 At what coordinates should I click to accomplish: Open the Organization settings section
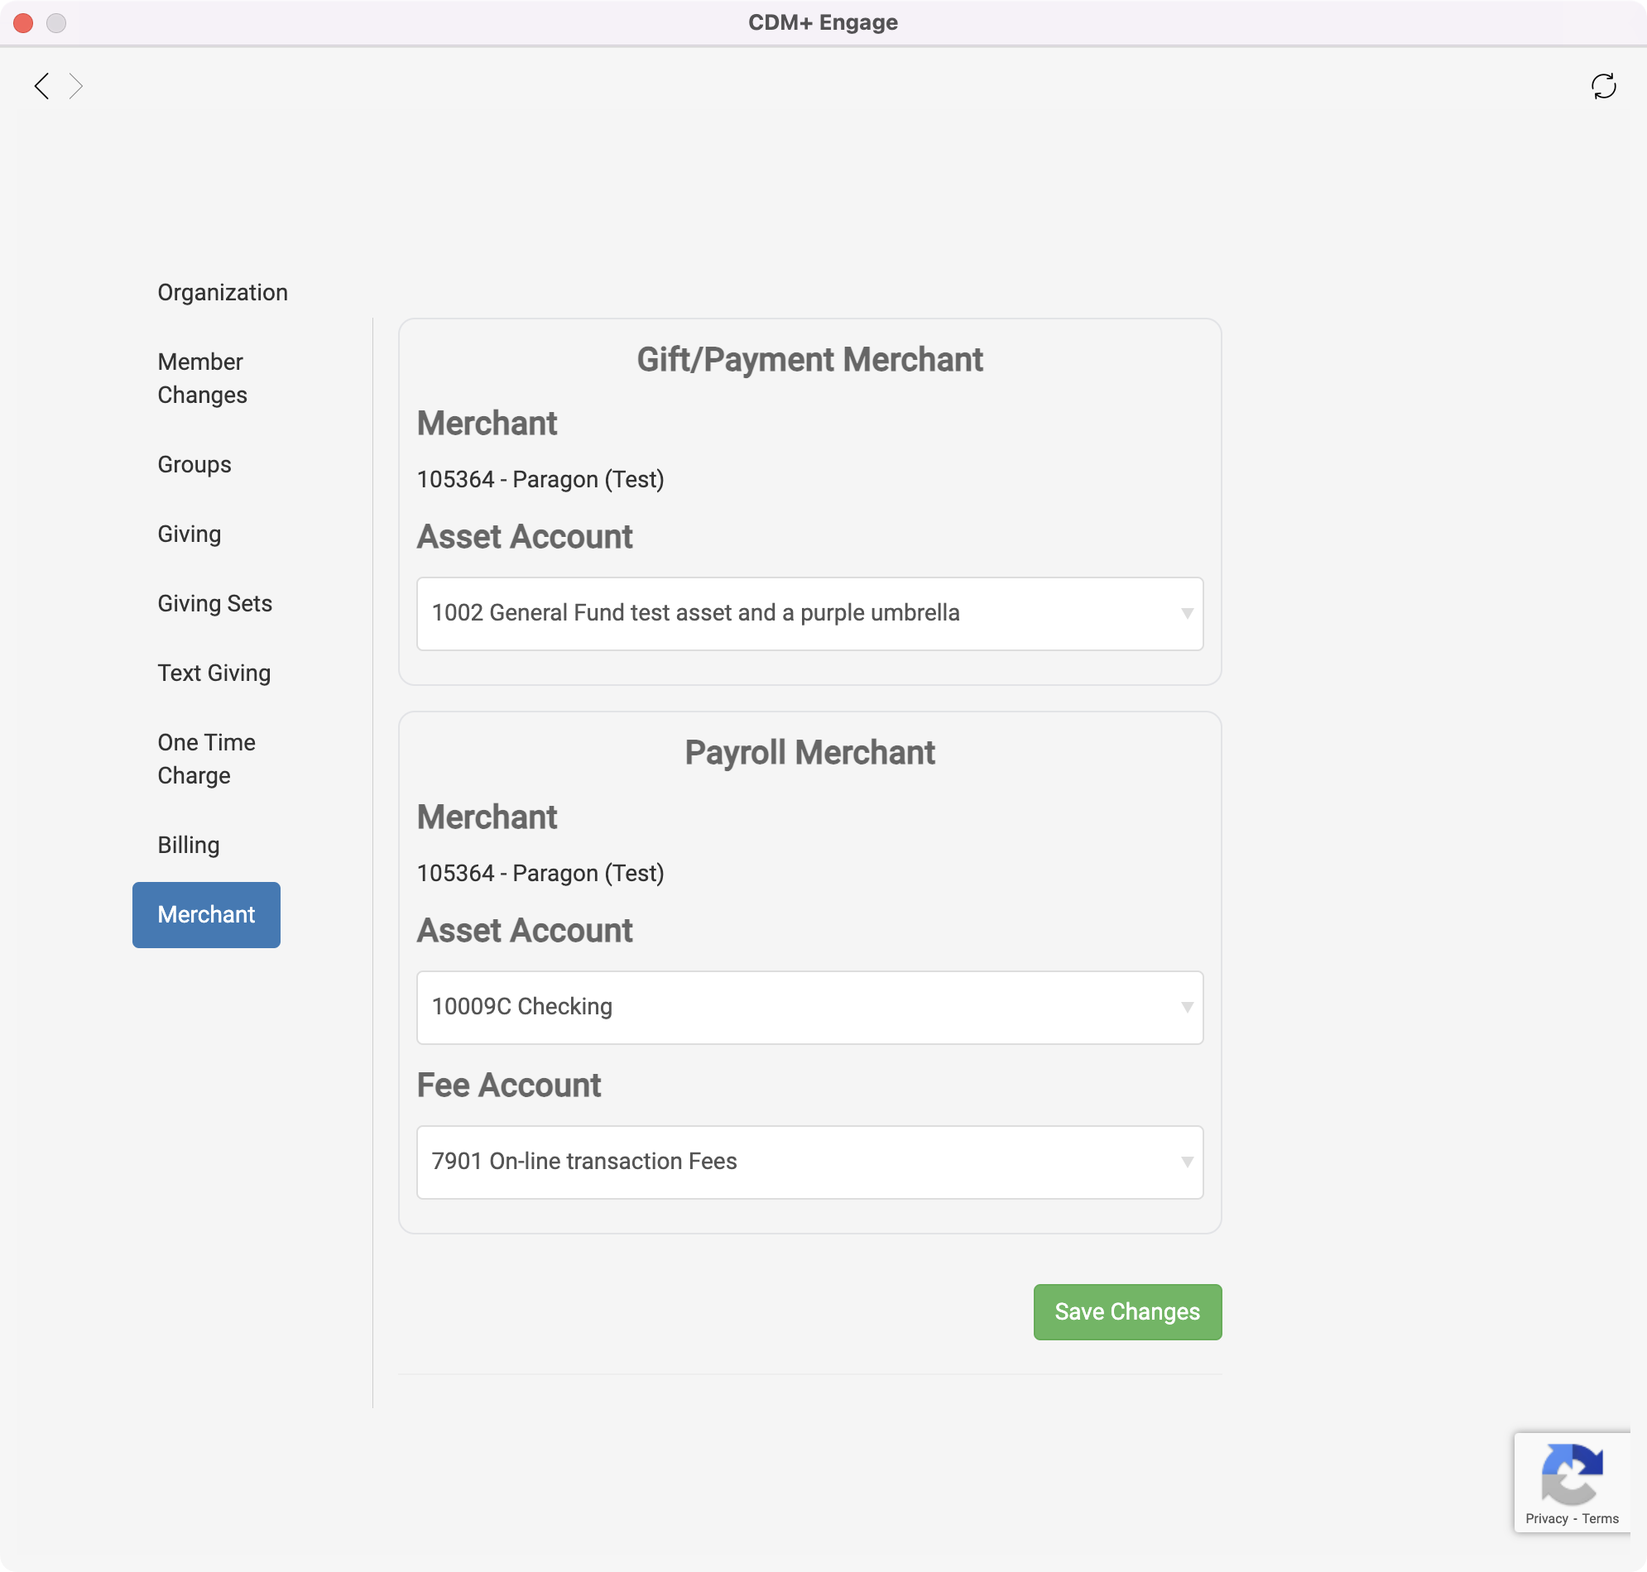(x=222, y=292)
